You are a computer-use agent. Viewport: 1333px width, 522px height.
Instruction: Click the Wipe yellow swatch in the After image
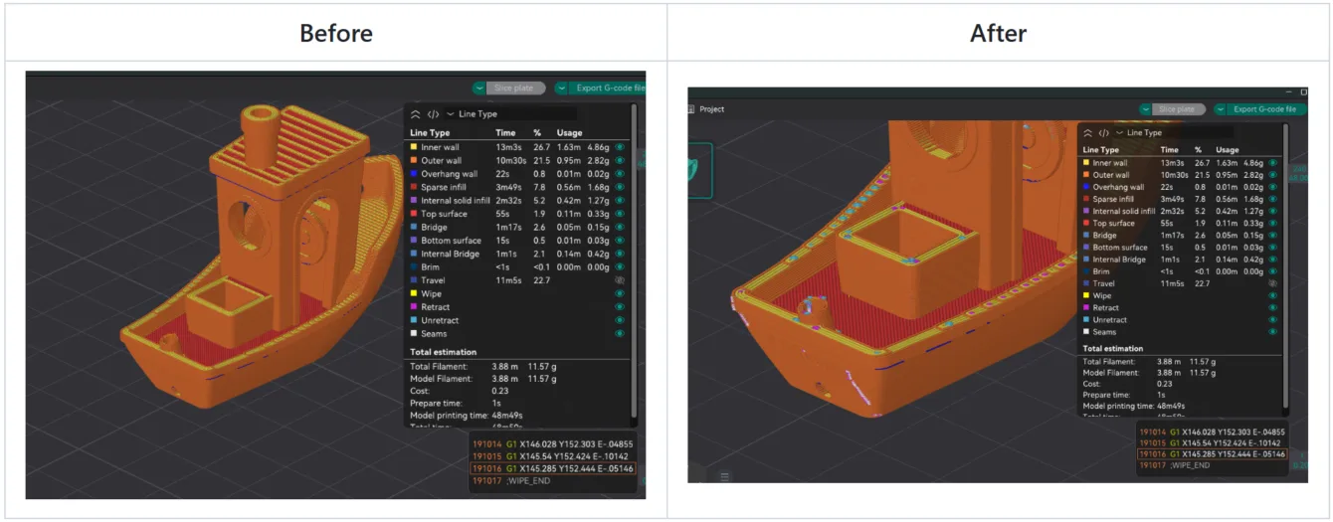point(1085,295)
